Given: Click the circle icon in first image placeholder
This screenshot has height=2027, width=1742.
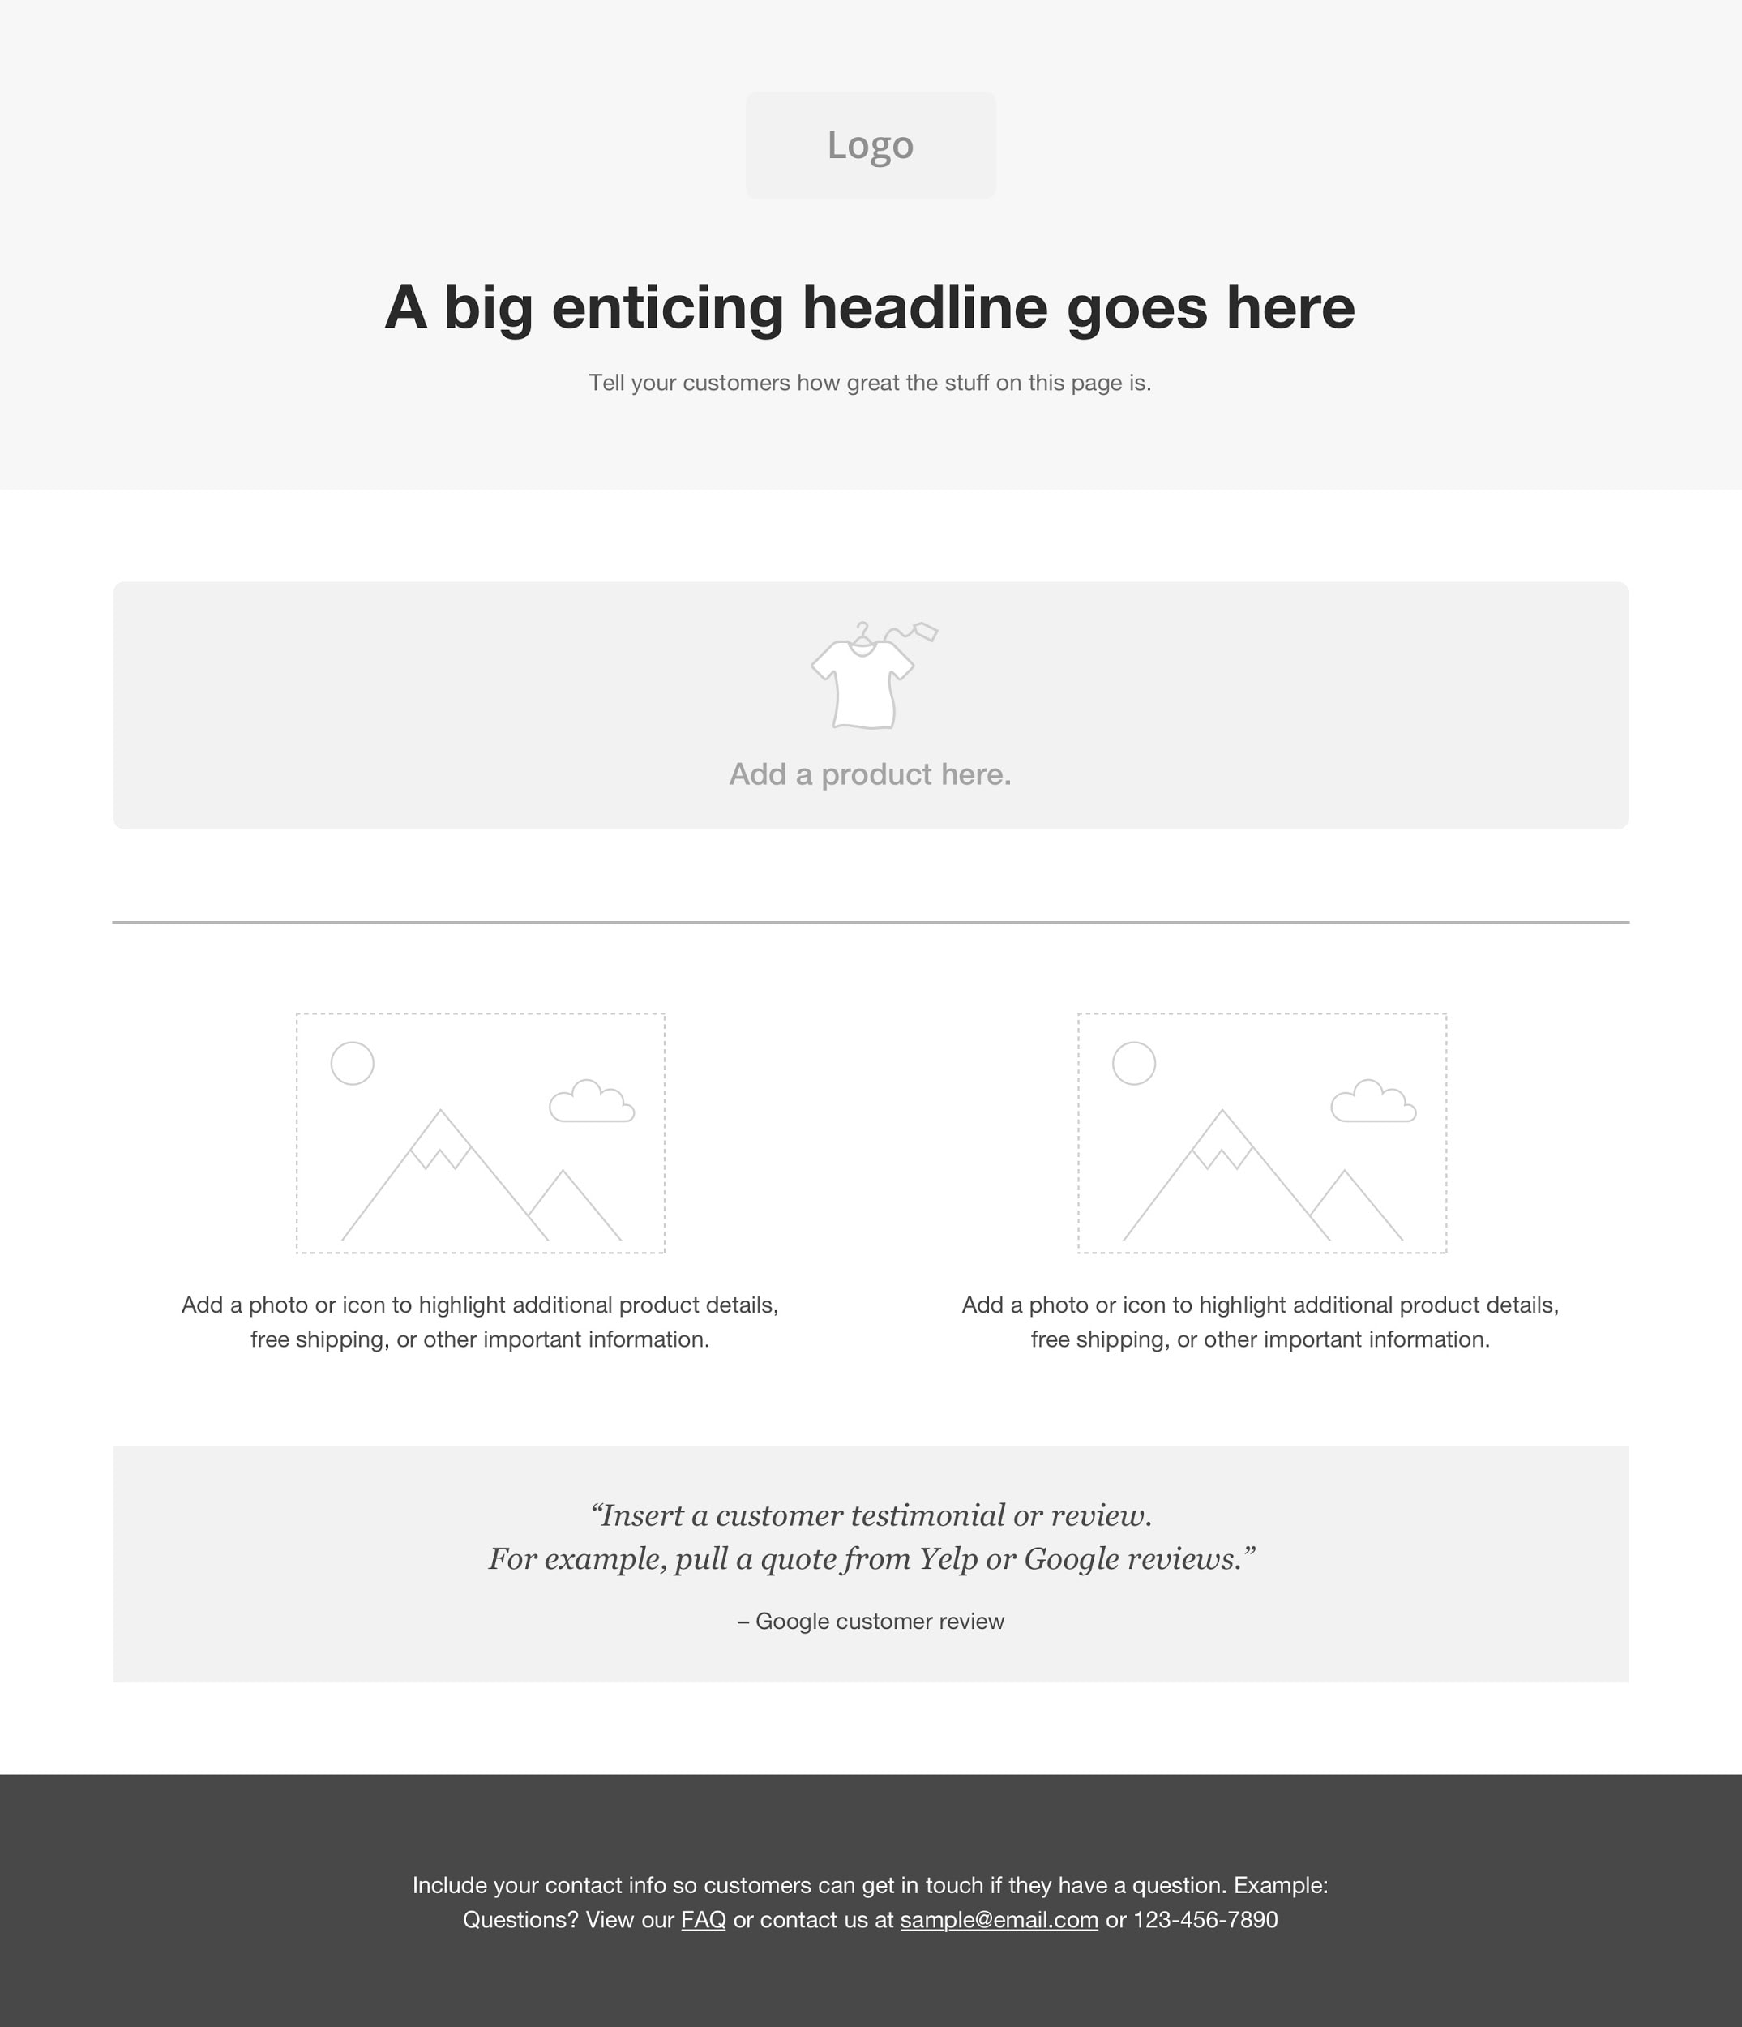Looking at the screenshot, I should (353, 1064).
